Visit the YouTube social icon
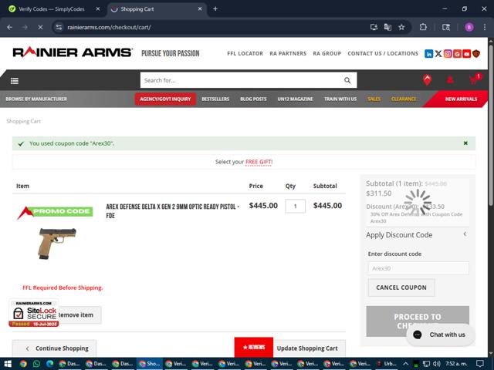Screen dimensions: 494x370 [x=466, y=54]
